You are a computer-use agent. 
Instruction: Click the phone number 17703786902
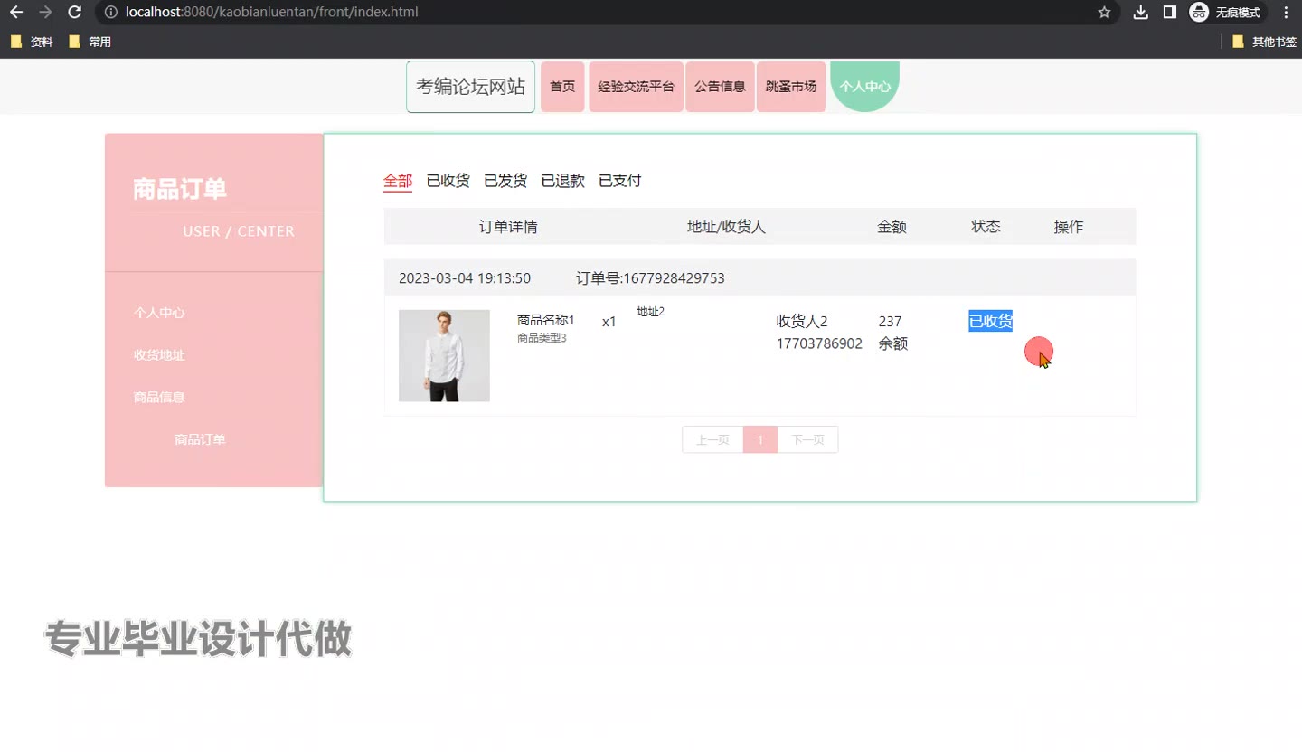[819, 343]
